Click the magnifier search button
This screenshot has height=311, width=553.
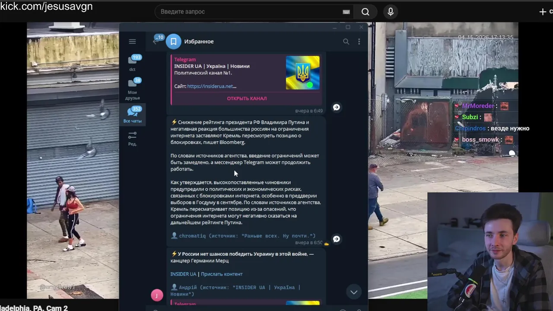[x=365, y=12]
